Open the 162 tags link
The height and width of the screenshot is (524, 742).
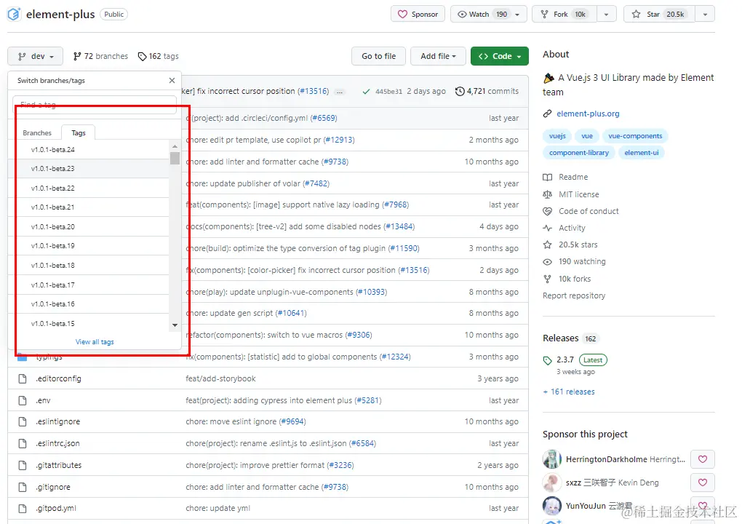point(158,56)
